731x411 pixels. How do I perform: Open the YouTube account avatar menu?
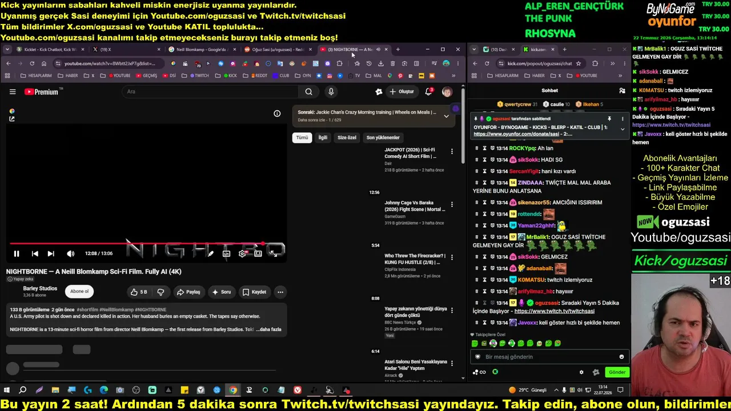[x=447, y=91]
